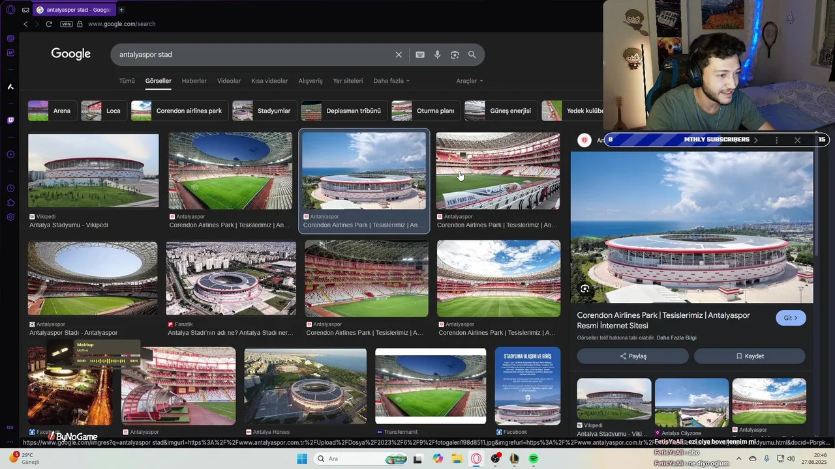Viewport: 835px width, 469px height.
Task: Switch to the Kısa videolar tab
Action: coord(269,81)
